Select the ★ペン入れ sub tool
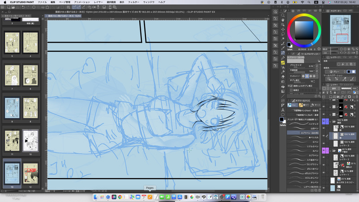The image size is (359, 202). coord(302,137)
